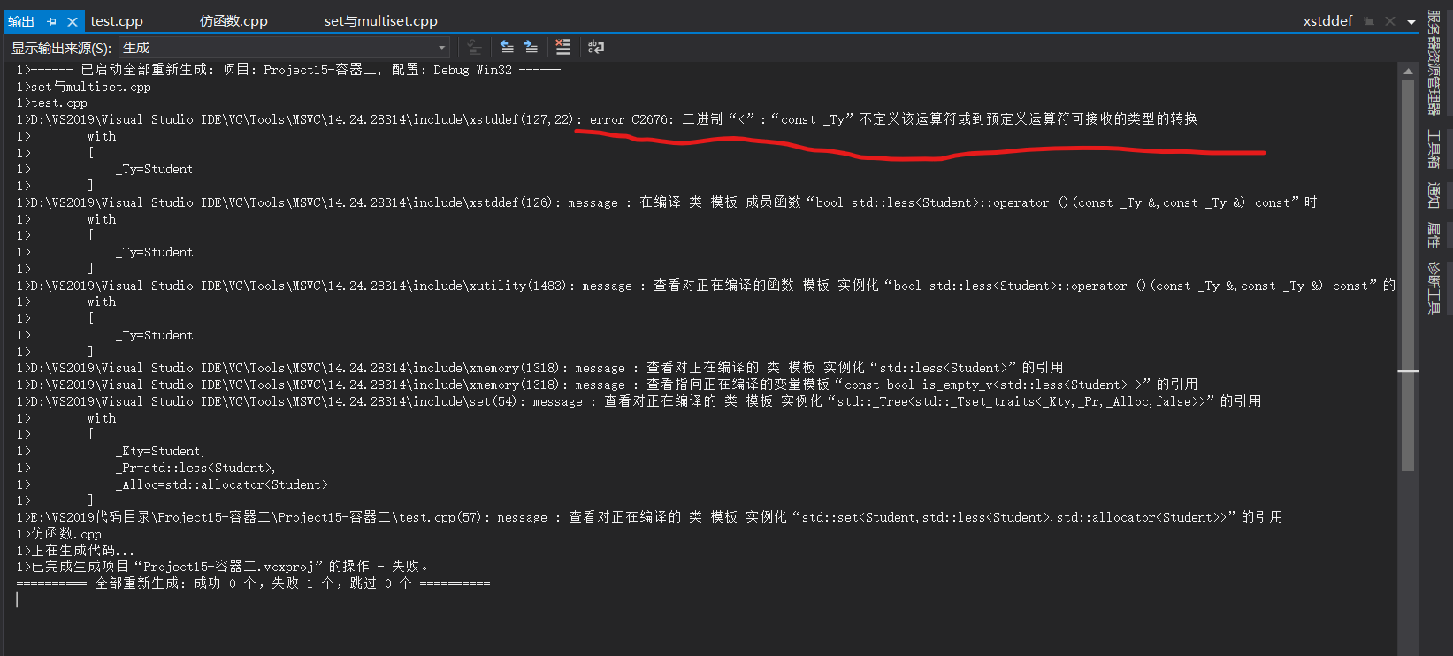The height and width of the screenshot is (656, 1453).
Task: Open the 显示输出来源 combo box showing 生成
Action: [x=284, y=48]
